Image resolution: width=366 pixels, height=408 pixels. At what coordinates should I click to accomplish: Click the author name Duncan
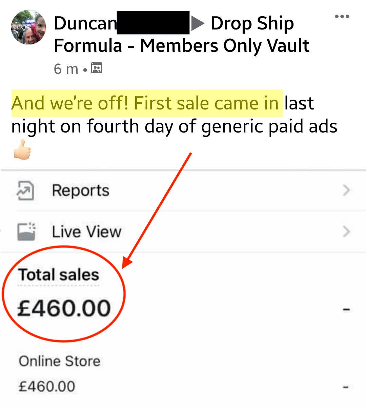pos(85,23)
